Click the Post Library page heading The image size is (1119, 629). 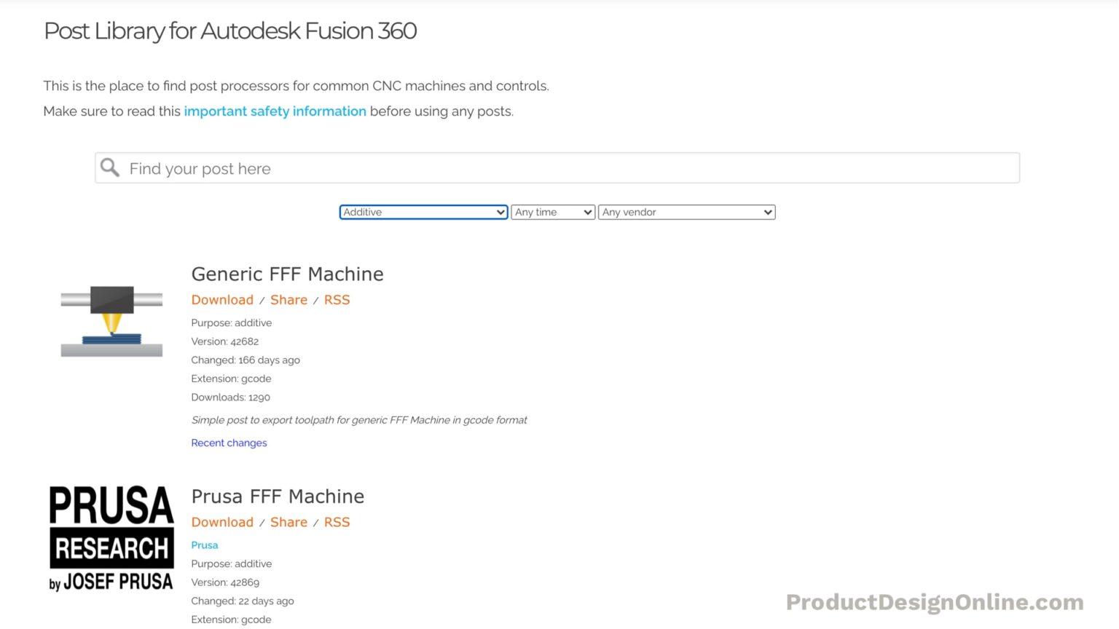(230, 31)
